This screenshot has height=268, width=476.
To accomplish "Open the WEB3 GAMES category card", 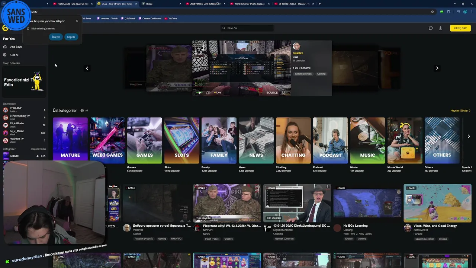I will pyautogui.click(x=107, y=140).
